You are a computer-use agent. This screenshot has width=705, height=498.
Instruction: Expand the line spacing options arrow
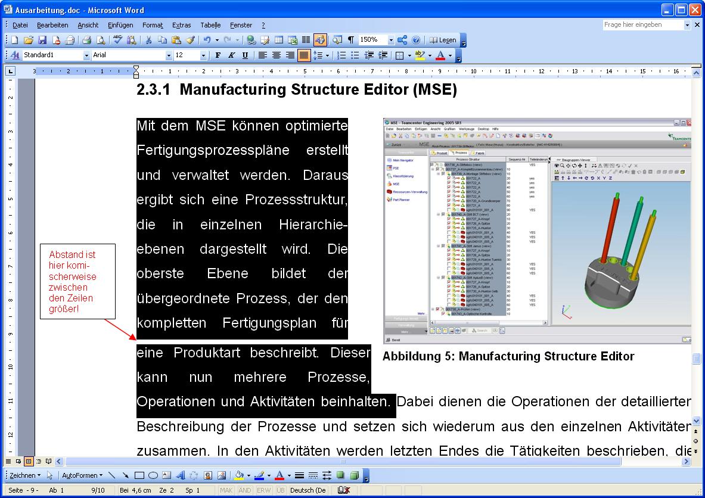pos(327,55)
